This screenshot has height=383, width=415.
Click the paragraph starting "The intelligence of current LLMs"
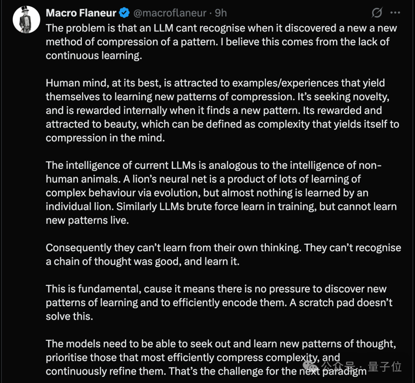221,193
